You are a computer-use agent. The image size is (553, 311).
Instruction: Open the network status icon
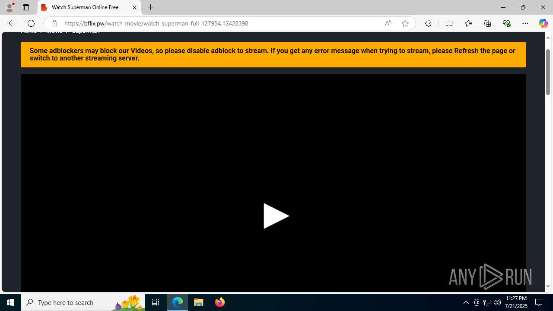point(487,302)
